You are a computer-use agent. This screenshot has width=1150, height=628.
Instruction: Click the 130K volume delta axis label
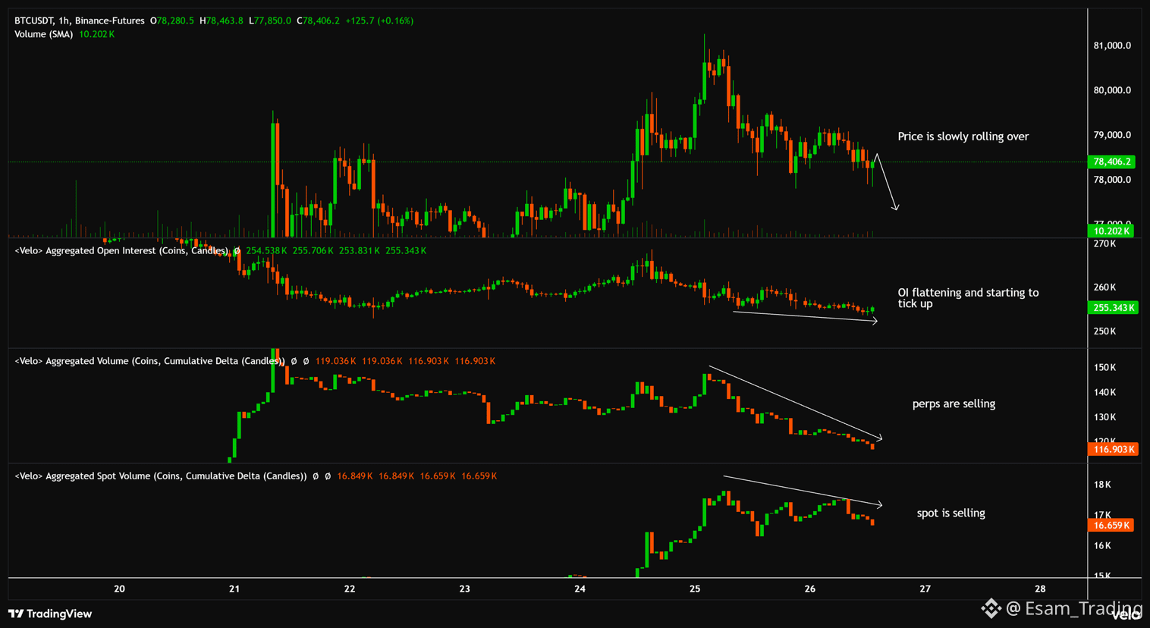1104,418
